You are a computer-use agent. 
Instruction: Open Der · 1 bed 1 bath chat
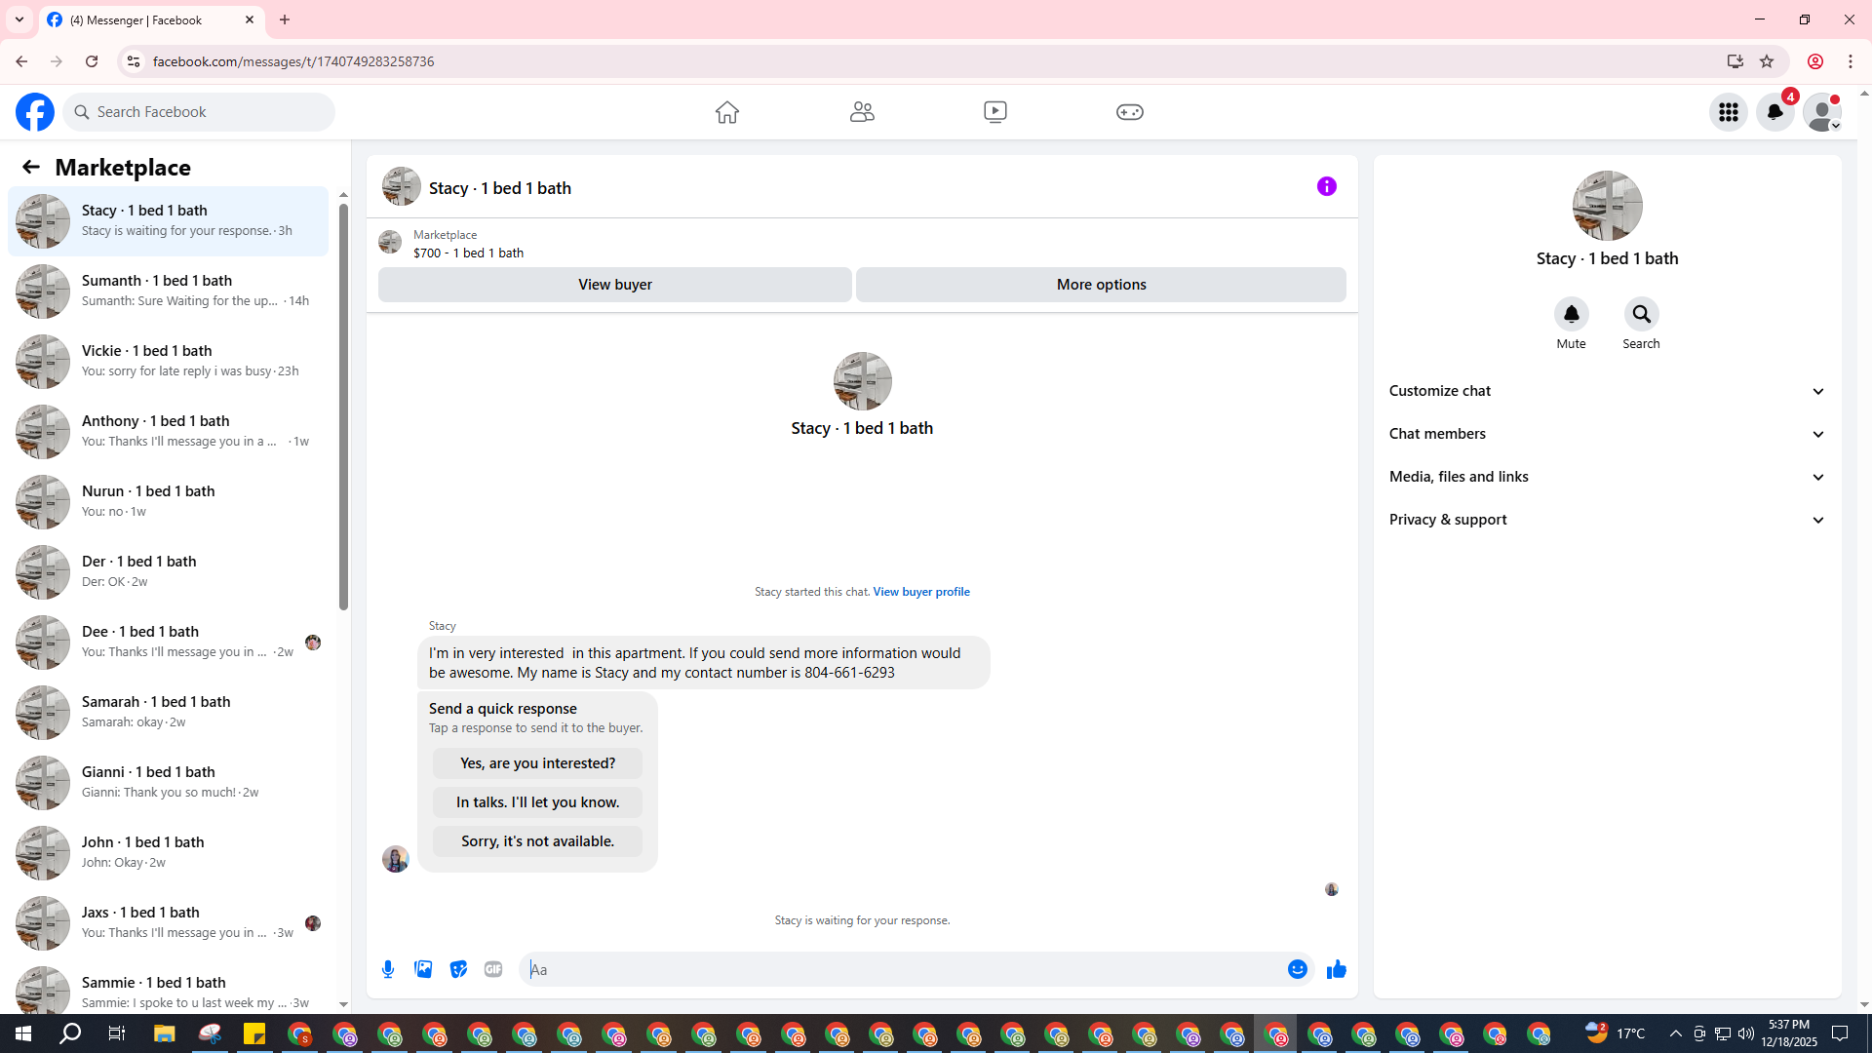[x=168, y=572]
